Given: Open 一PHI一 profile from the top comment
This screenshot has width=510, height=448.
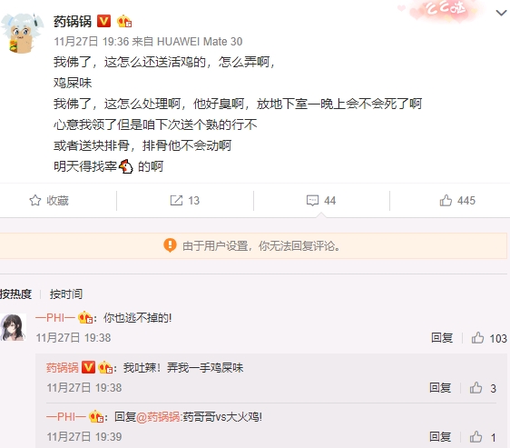Looking at the screenshot, I should click(55, 317).
